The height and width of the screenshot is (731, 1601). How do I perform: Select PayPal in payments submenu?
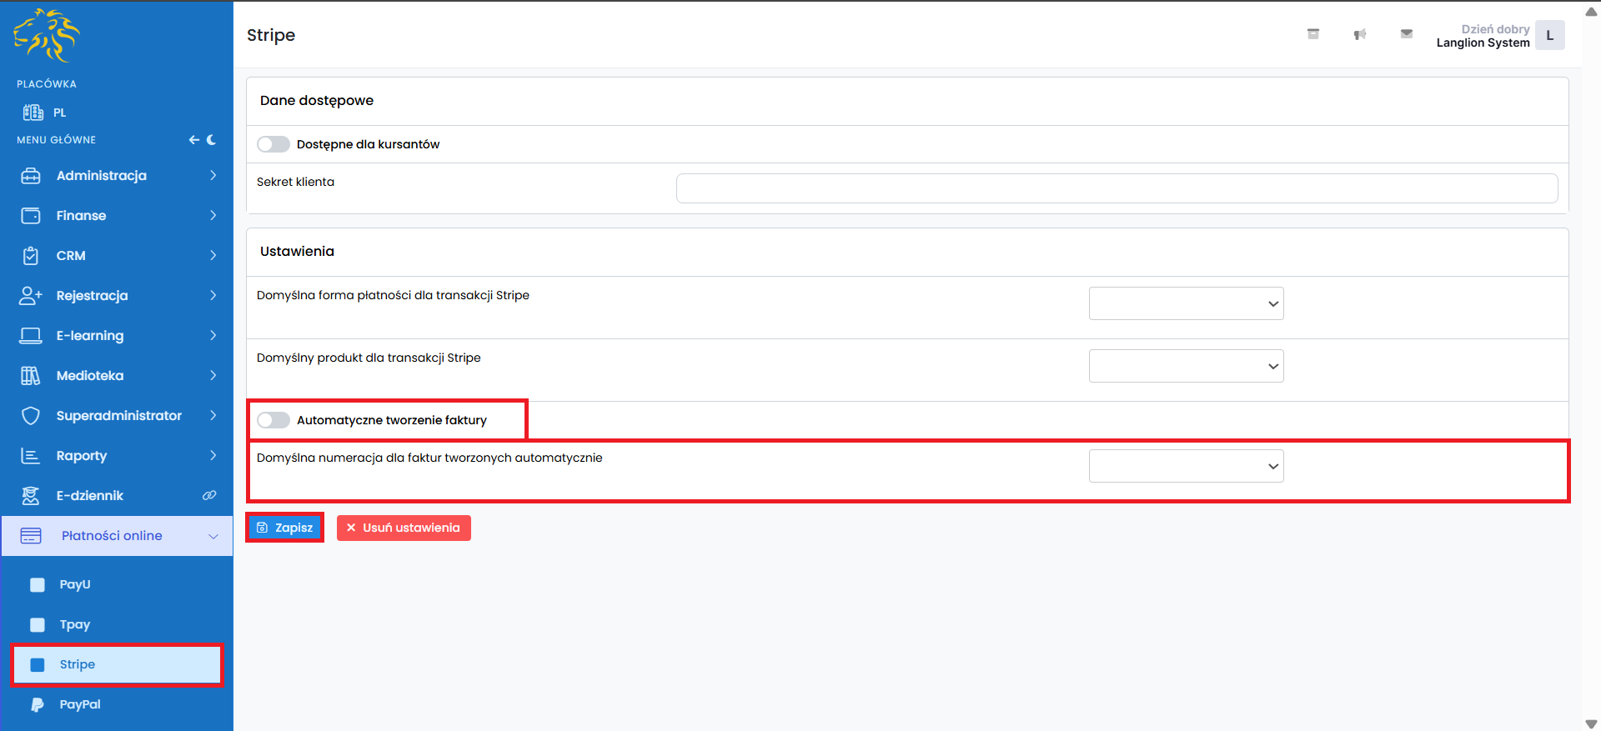click(x=80, y=704)
